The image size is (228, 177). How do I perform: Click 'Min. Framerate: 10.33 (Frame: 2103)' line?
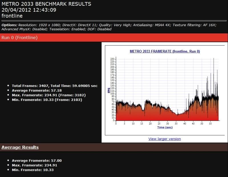[x=47, y=100]
